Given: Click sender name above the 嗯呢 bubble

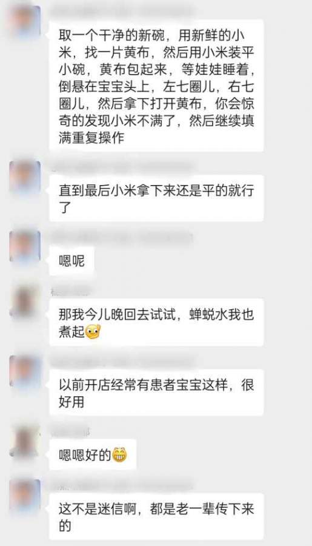Looking at the screenshot, I should click(121, 237).
